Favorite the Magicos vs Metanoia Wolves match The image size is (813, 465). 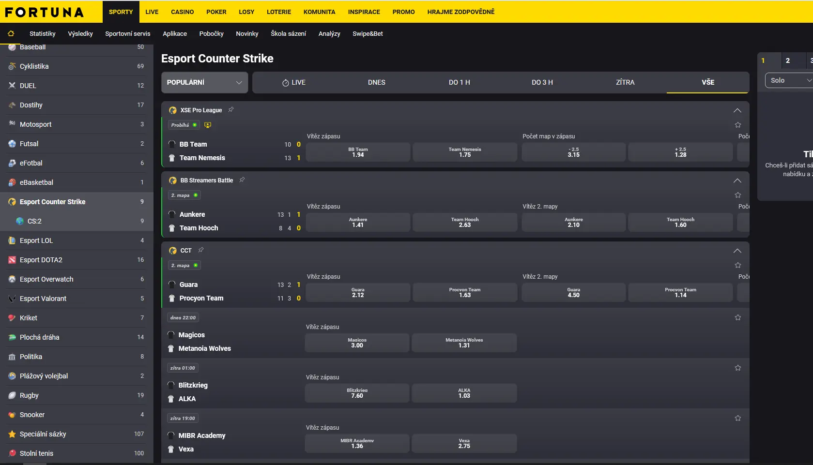tap(738, 317)
